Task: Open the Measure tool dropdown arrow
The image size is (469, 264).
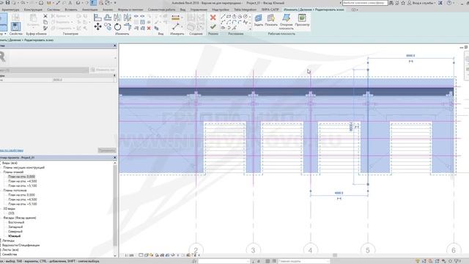Action: 182,18
